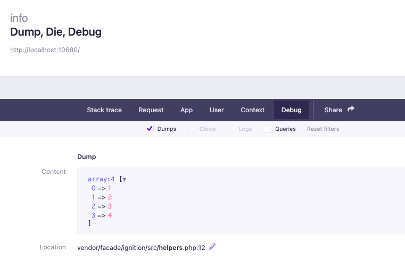Click the array:4 label in dump
The width and height of the screenshot is (405, 259).
click(101, 179)
